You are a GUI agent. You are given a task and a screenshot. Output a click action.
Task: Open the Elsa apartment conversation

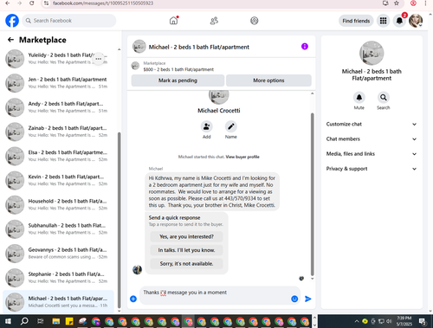[58, 156]
